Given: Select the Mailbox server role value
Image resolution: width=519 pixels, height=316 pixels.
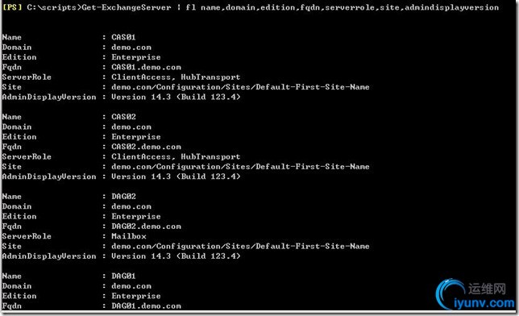Looking at the screenshot, I should point(129,236).
